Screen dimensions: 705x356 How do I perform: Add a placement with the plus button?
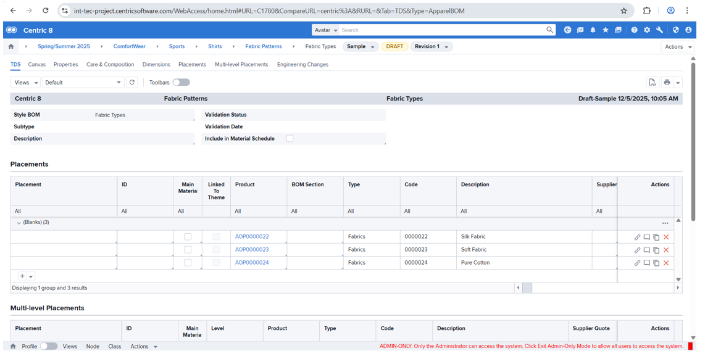coord(22,276)
